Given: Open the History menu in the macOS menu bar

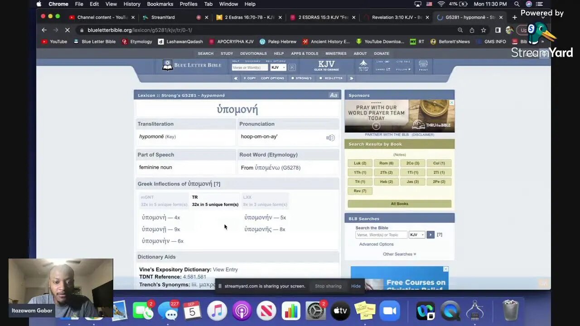Looking at the screenshot, I should 132,4.
